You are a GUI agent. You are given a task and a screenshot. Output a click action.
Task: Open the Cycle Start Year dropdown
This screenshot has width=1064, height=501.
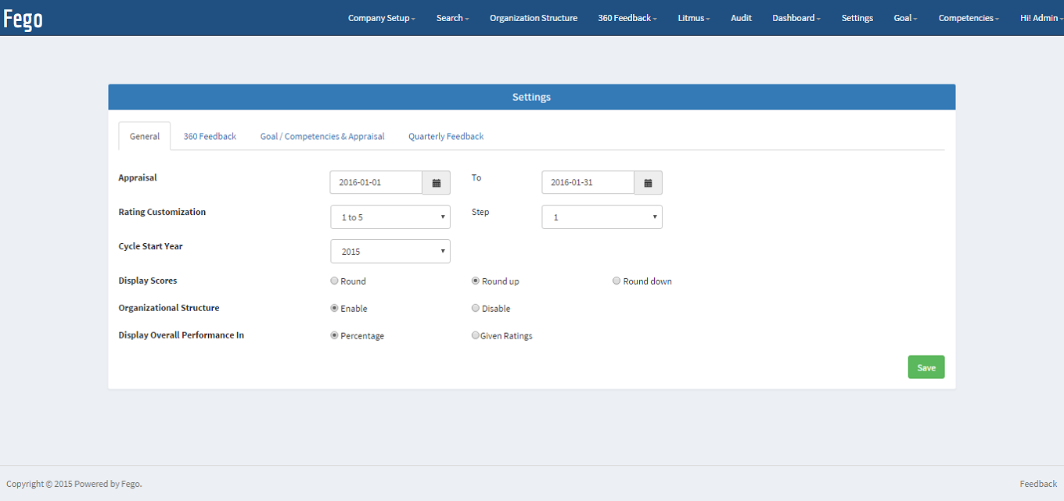click(390, 252)
